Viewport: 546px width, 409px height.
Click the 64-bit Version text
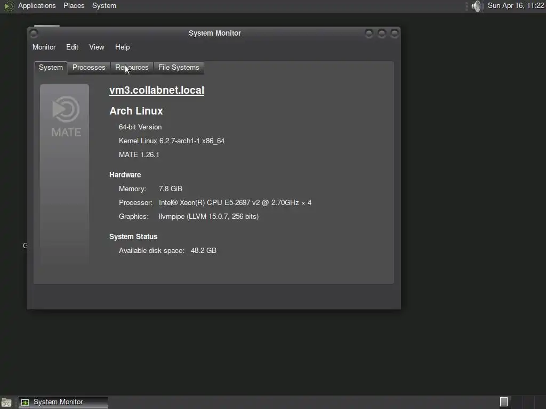click(140, 127)
